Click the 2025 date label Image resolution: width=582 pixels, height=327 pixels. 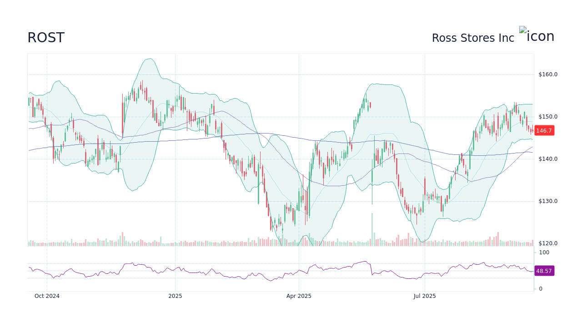coord(176,296)
